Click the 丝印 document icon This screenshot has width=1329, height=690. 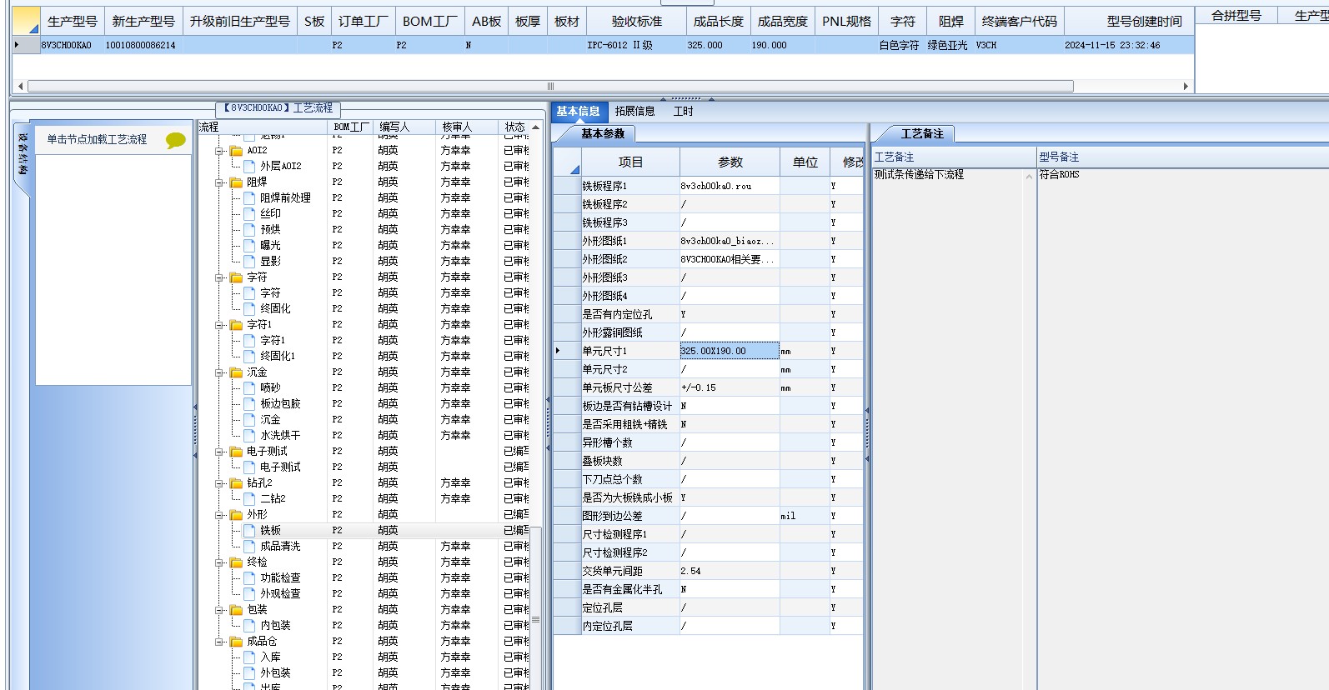[249, 214]
